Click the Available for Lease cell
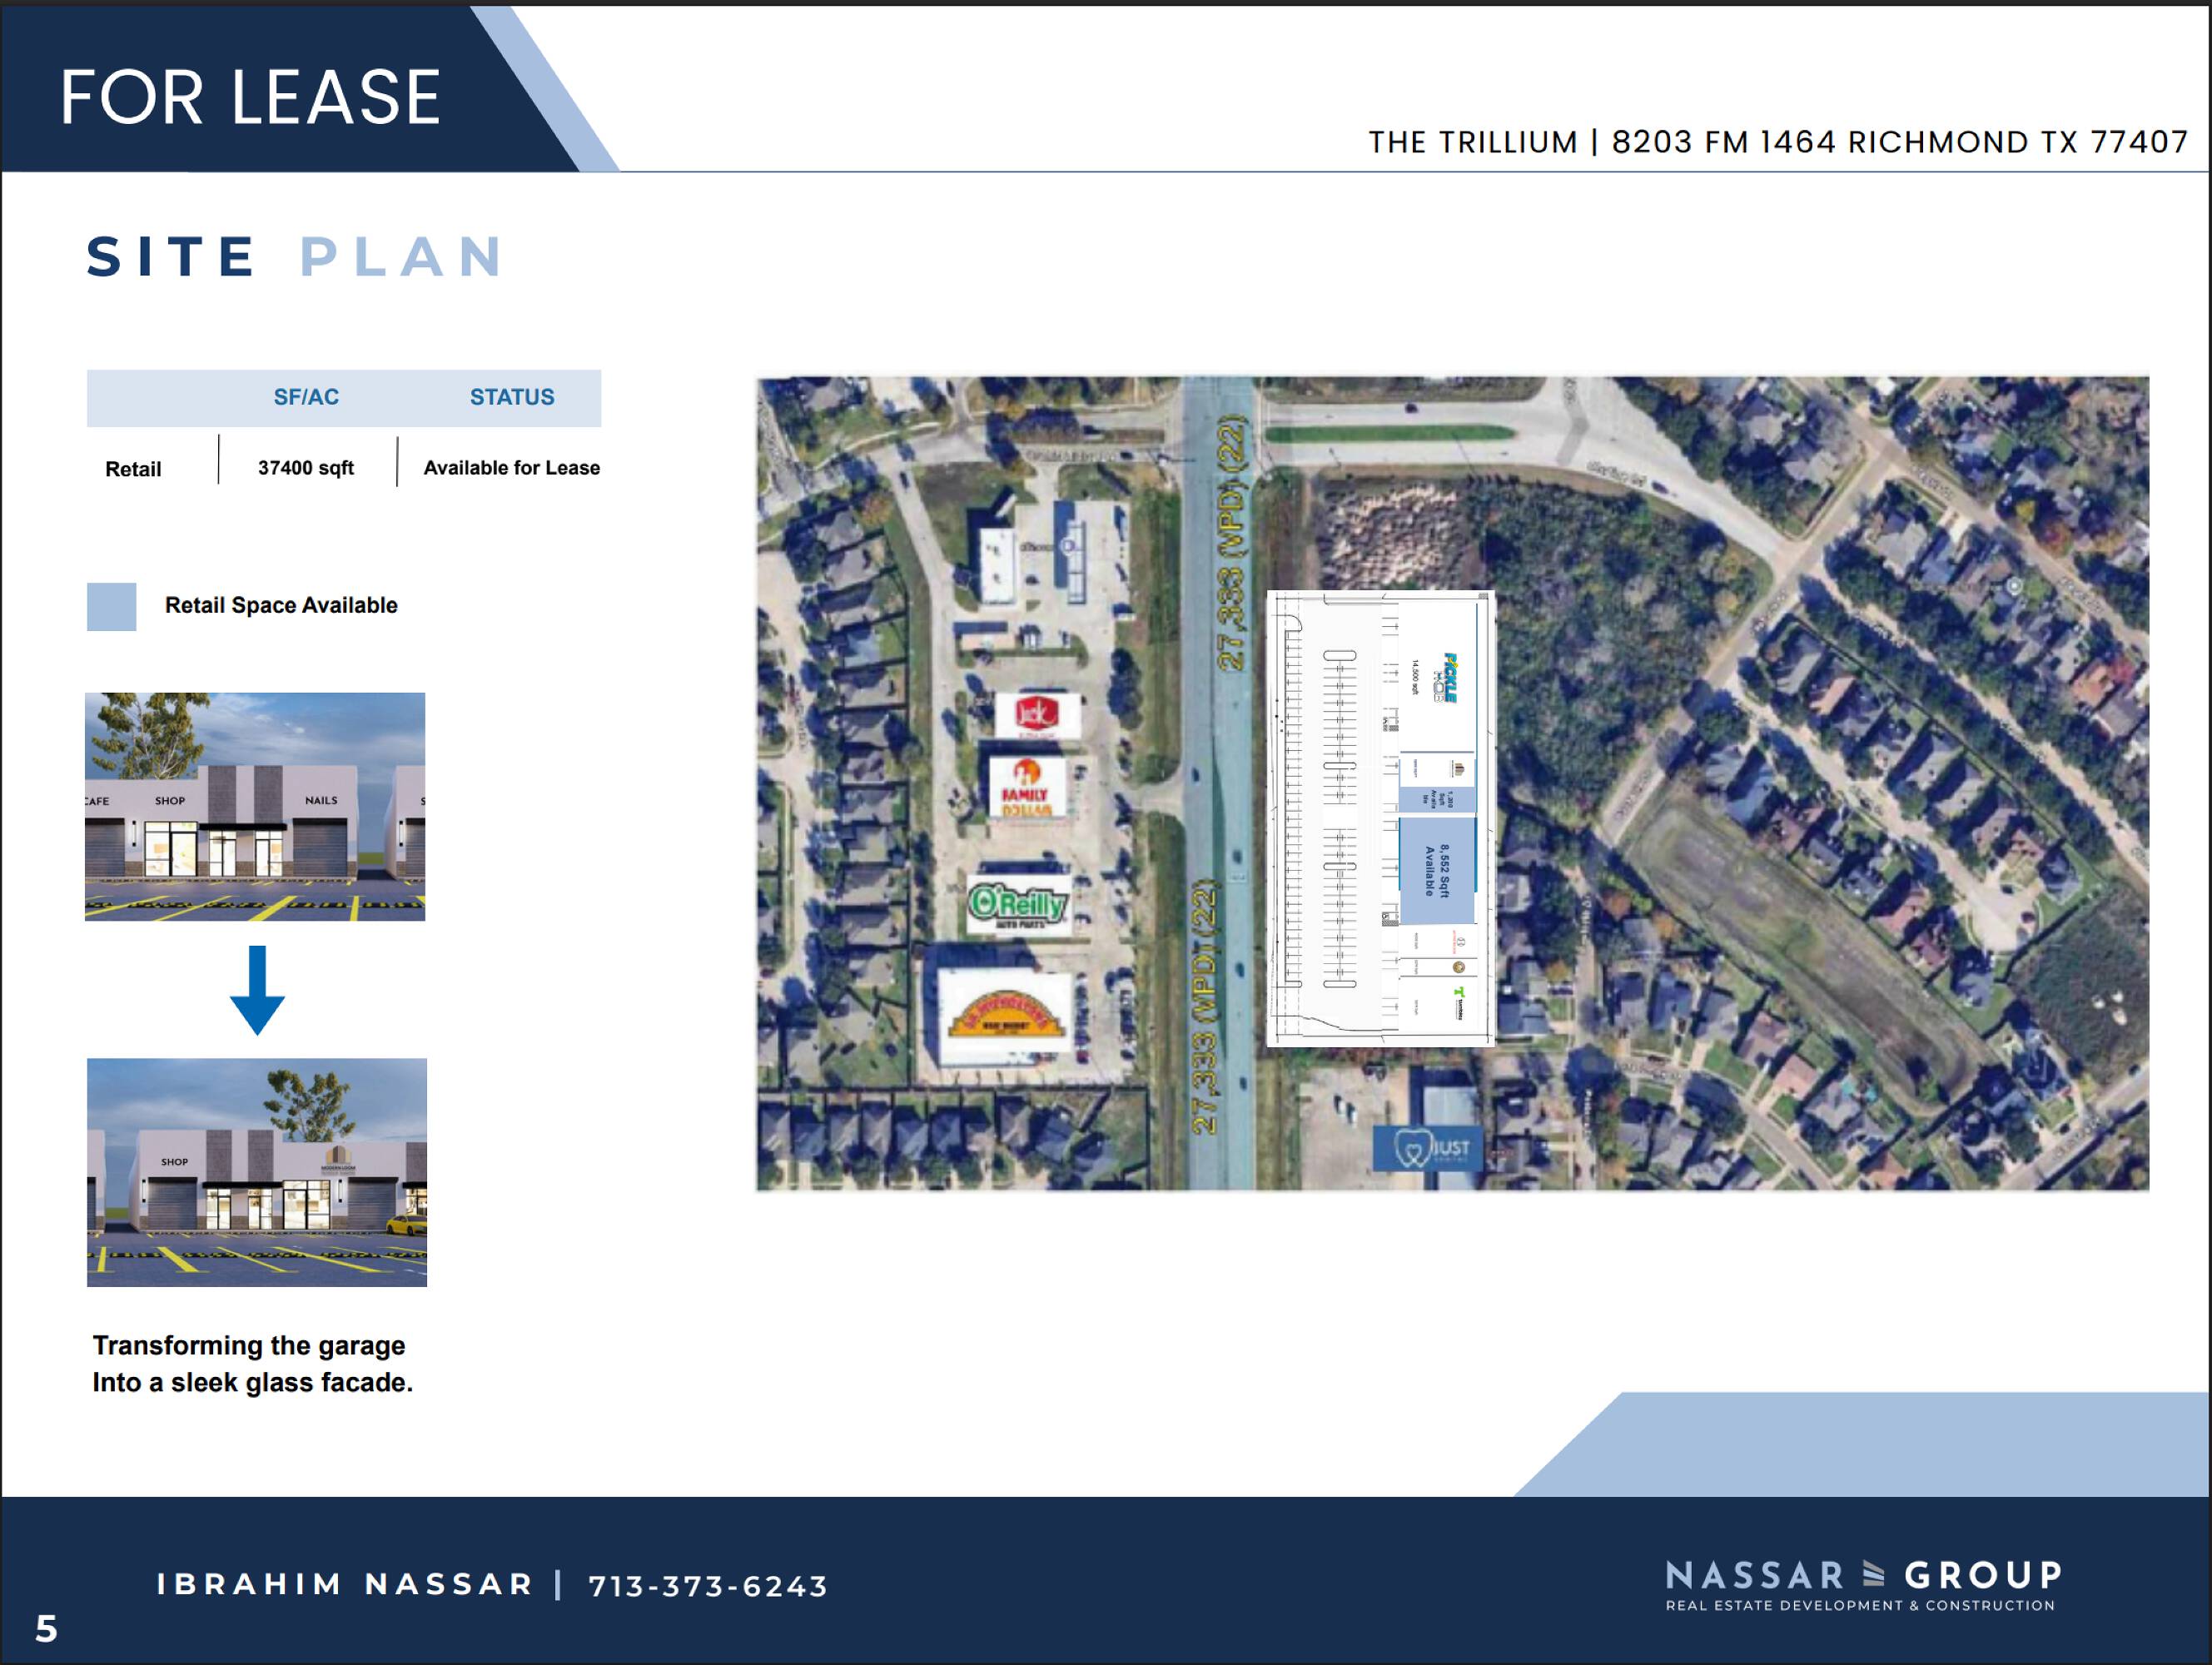2212x1665 pixels. [x=512, y=468]
